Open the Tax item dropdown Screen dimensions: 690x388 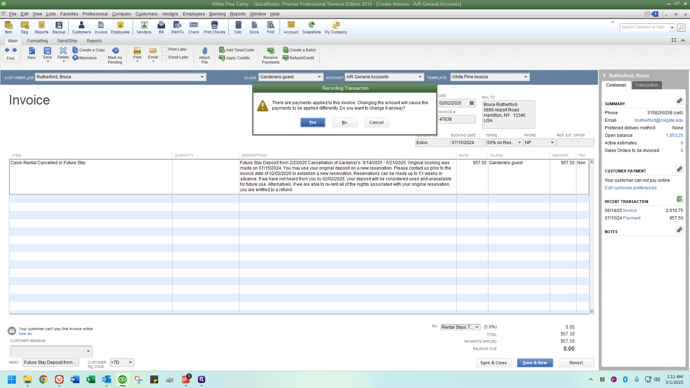[477, 327]
